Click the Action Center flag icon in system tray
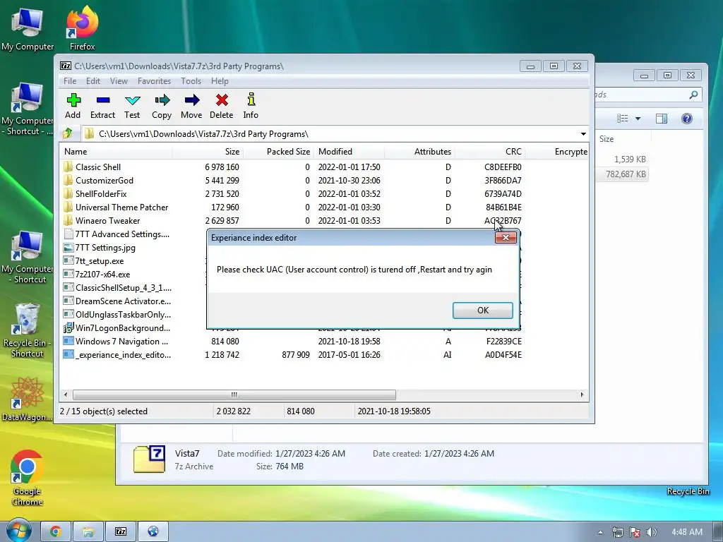723x542 pixels. pos(635,532)
